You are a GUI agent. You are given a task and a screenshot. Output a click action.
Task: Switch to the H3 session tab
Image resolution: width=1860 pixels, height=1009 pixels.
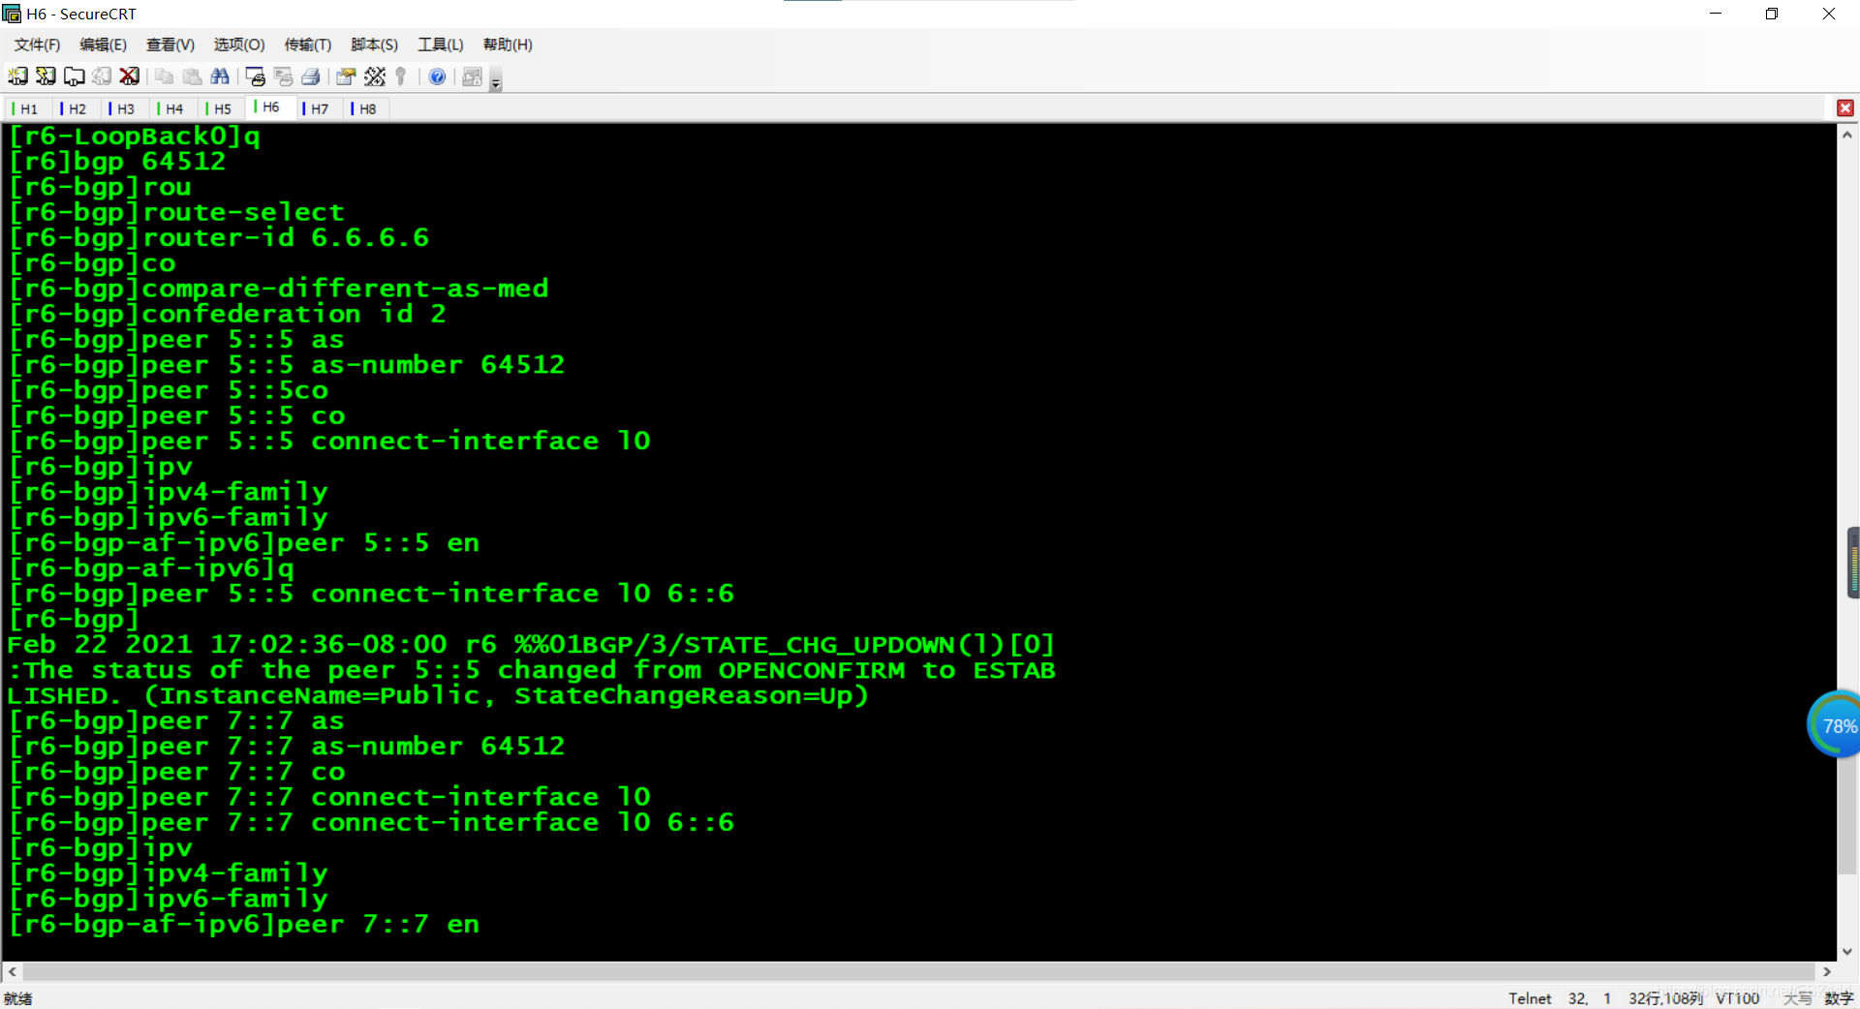[x=124, y=108]
